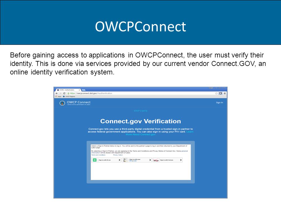Open the Privacy Notice link

(118, 155)
